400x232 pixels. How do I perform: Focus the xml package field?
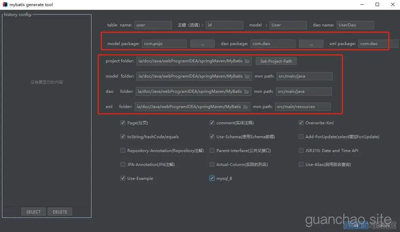pyautogui.click(x=379, y=44)
